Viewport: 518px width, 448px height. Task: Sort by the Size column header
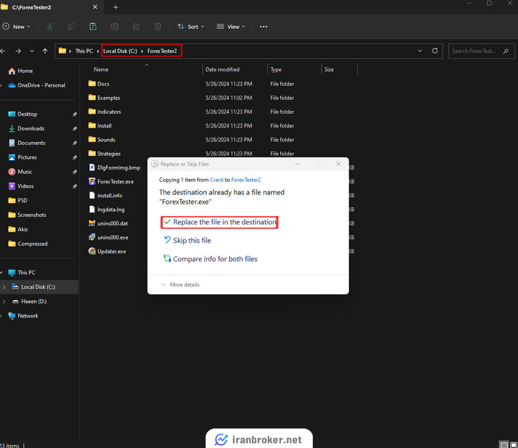329,70
